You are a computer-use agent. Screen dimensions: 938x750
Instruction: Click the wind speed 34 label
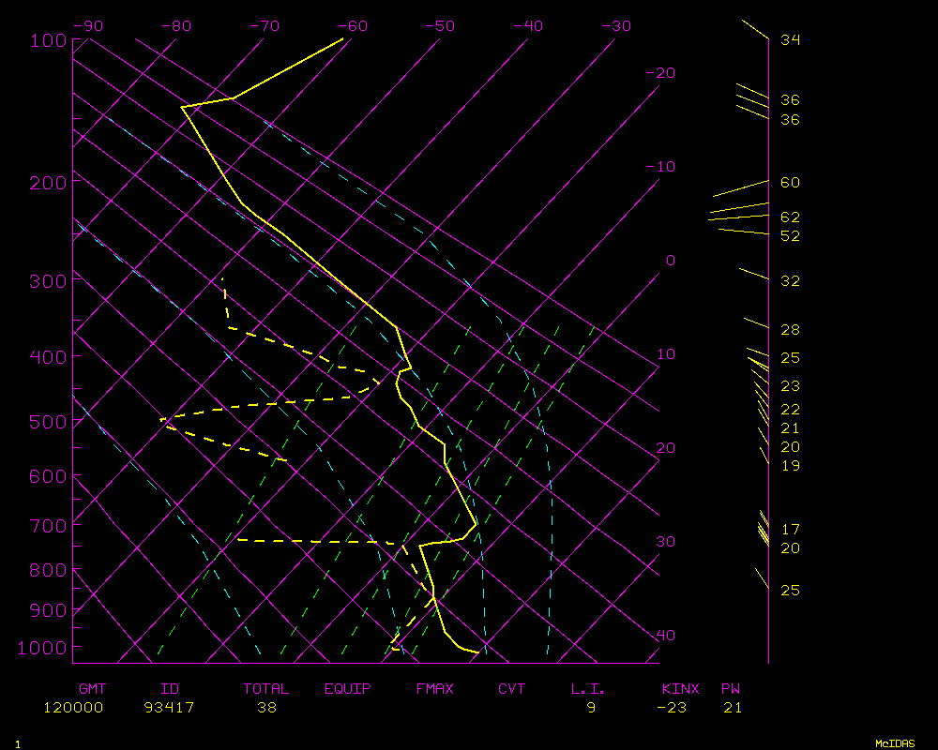pyautogui.click(x=790, y=40)
